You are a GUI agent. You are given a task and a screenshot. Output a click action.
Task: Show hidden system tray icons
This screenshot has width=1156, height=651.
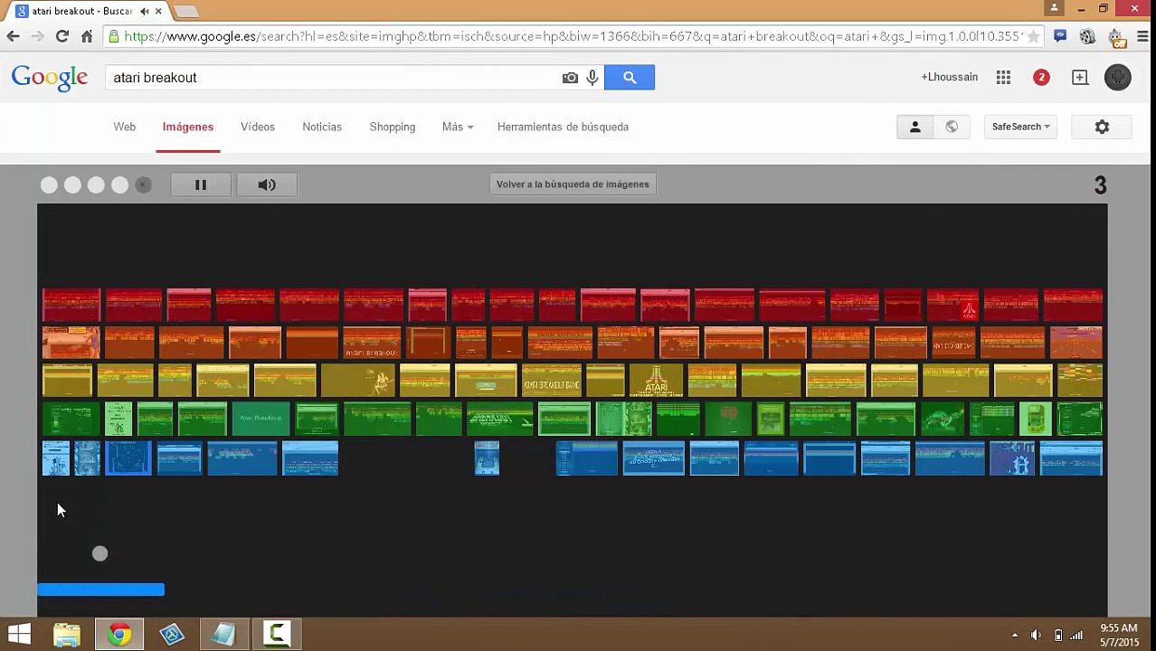click(x=1015, y=635)
